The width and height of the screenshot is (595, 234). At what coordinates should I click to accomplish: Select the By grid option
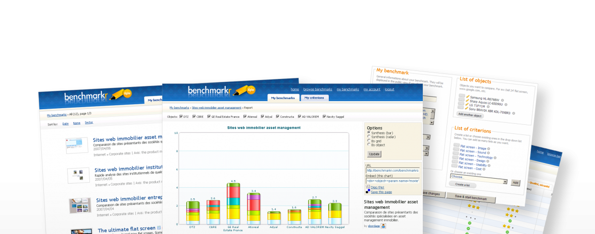pyautogui.click(x=368, y=140)
